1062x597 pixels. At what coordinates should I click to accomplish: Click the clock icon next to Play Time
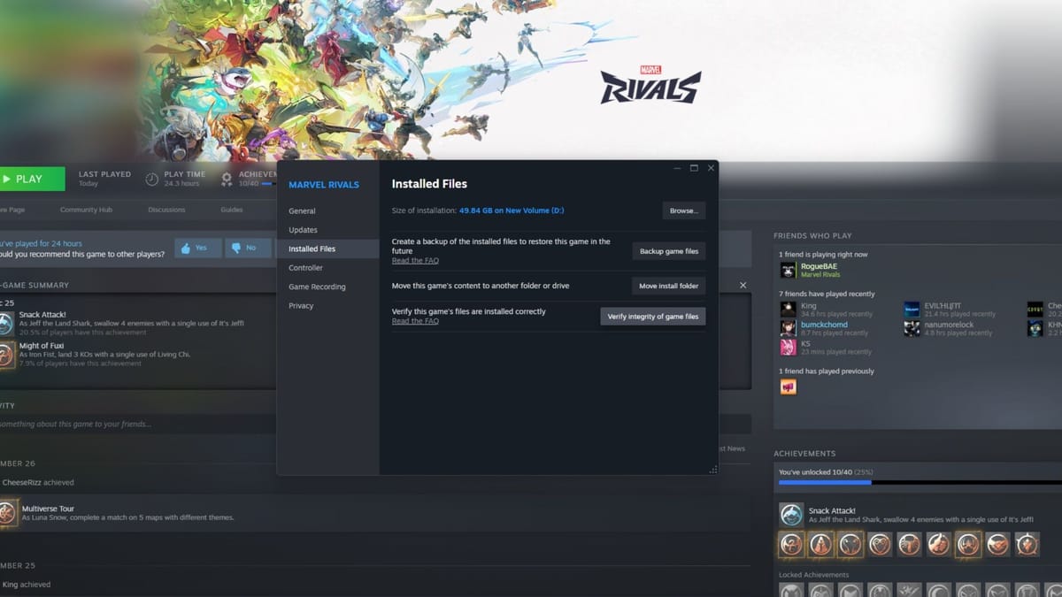coord(150,179)
